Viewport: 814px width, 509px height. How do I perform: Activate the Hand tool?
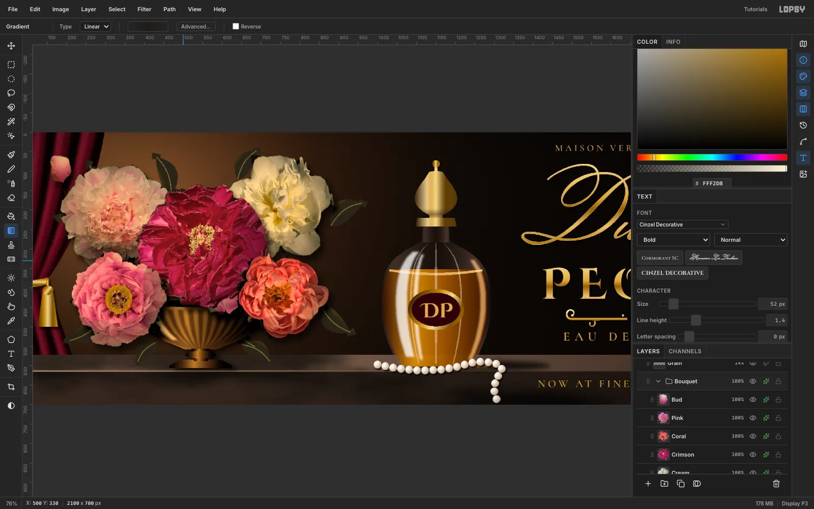[11, 306]
